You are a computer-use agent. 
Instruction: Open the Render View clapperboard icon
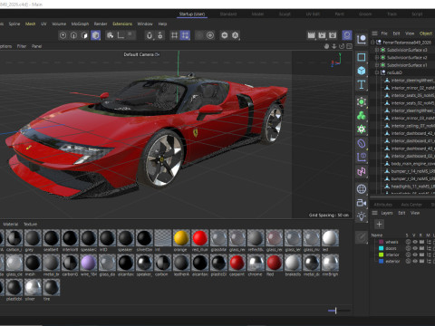tap(311, 35)
